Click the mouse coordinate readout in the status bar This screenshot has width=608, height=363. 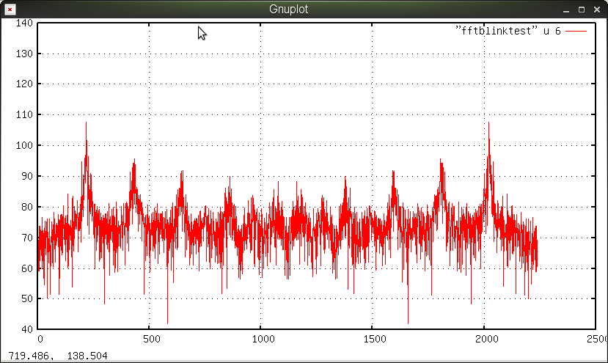click(x=58, y=356)
